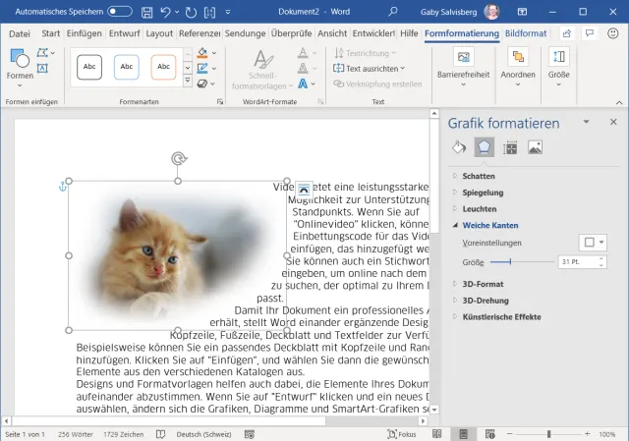Open the Anordnen button menu
The width and height of the screenshot is (629, 441).
coord(517,64)
